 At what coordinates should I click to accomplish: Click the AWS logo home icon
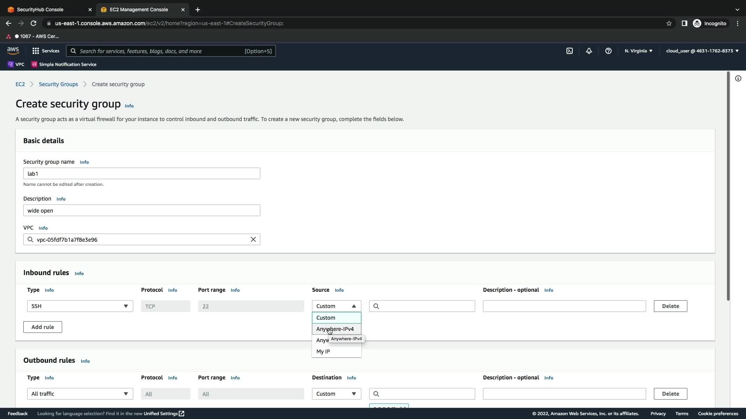click(x=13, y=51)
